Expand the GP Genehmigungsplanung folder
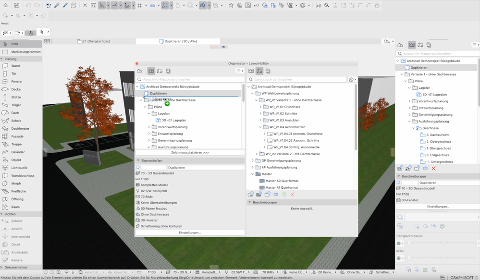 tap(253, 161)
